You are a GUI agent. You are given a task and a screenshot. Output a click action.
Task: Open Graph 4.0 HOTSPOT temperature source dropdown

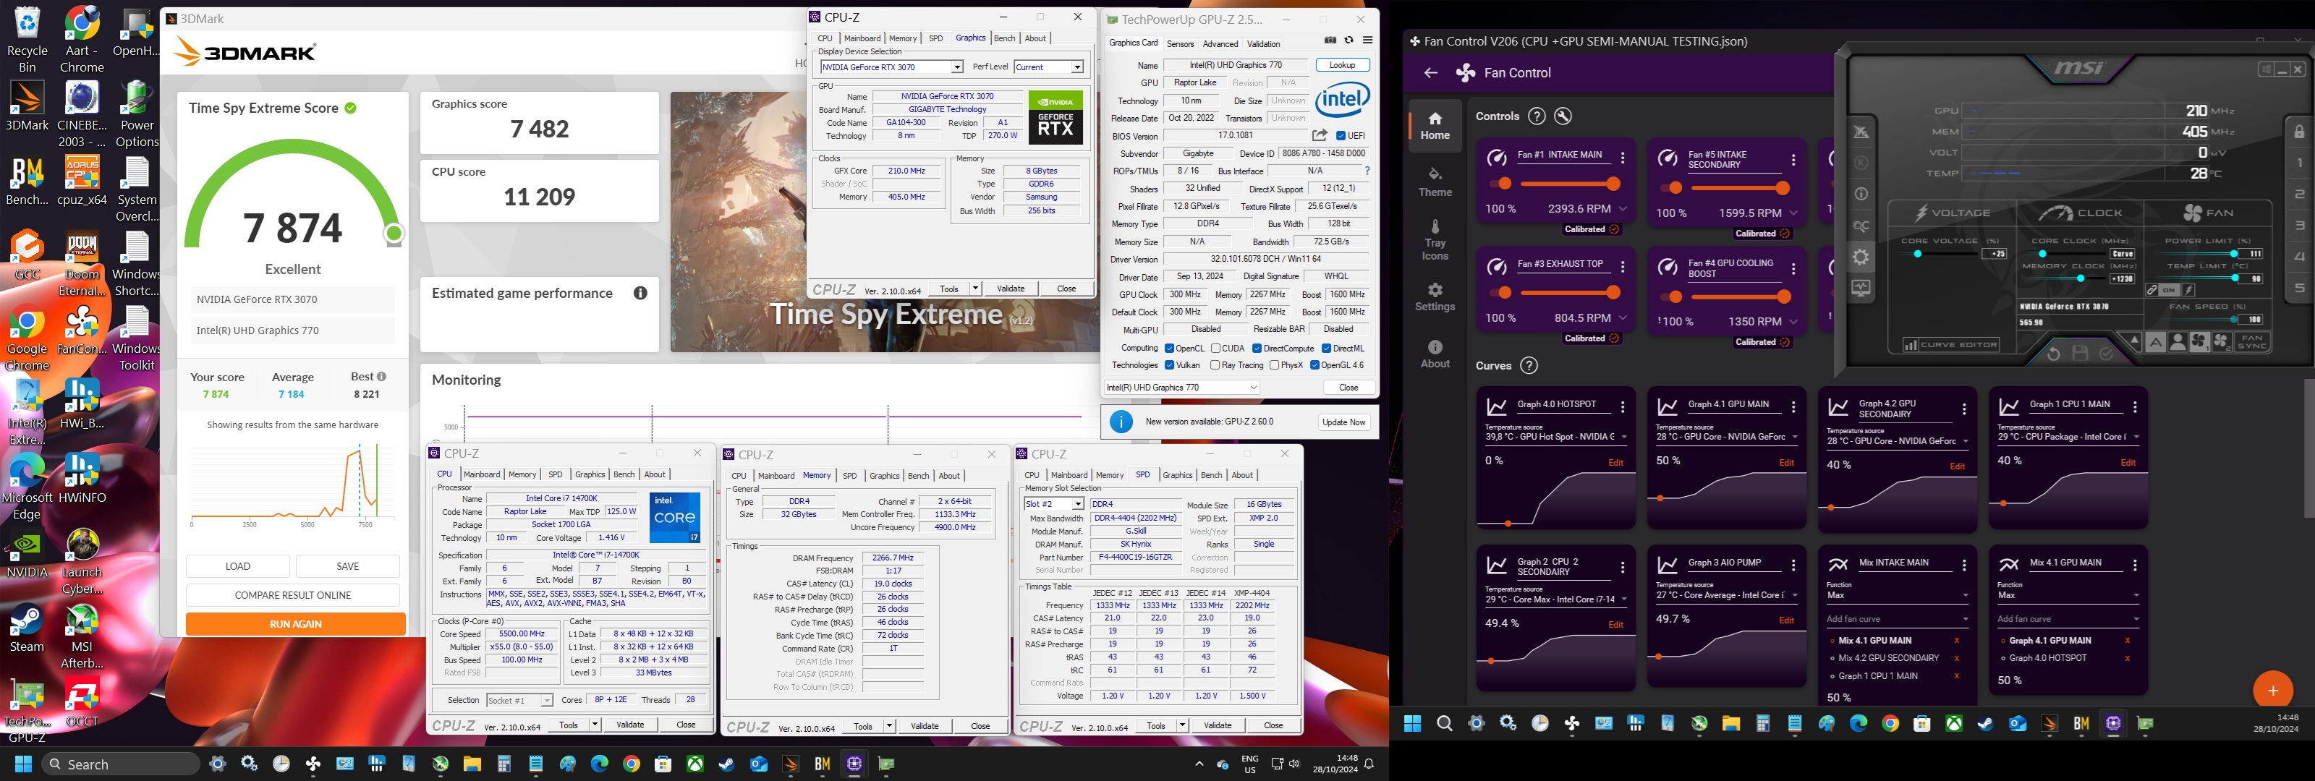coord(1555,438)
